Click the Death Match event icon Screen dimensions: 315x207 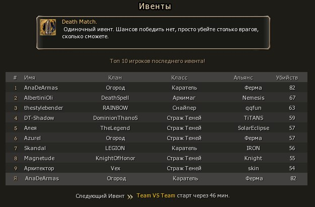click(x=48, y=27)
